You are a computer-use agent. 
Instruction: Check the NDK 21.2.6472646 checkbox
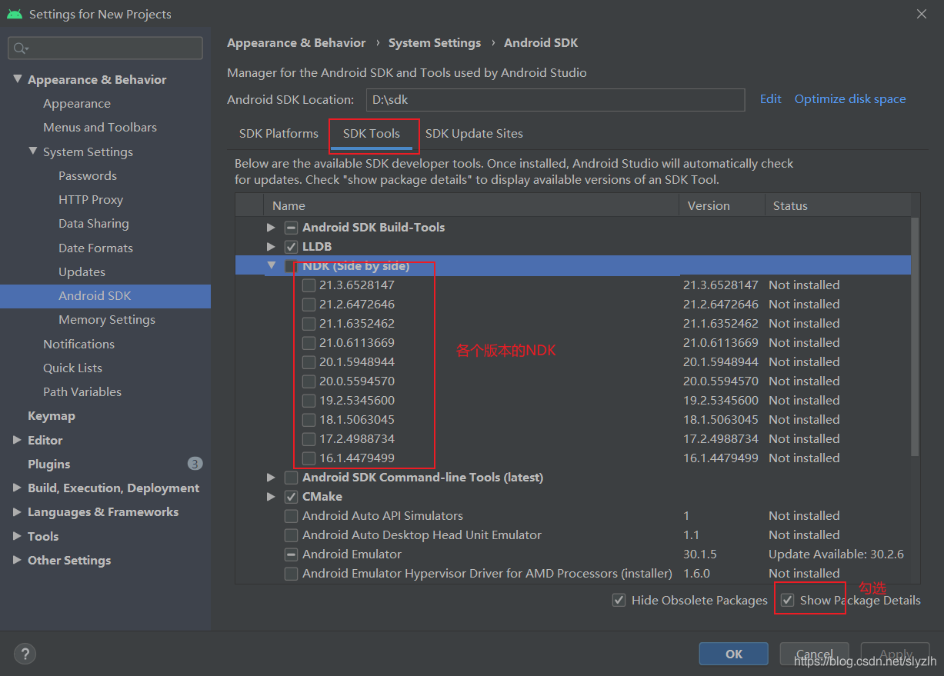tap(309, 305)
